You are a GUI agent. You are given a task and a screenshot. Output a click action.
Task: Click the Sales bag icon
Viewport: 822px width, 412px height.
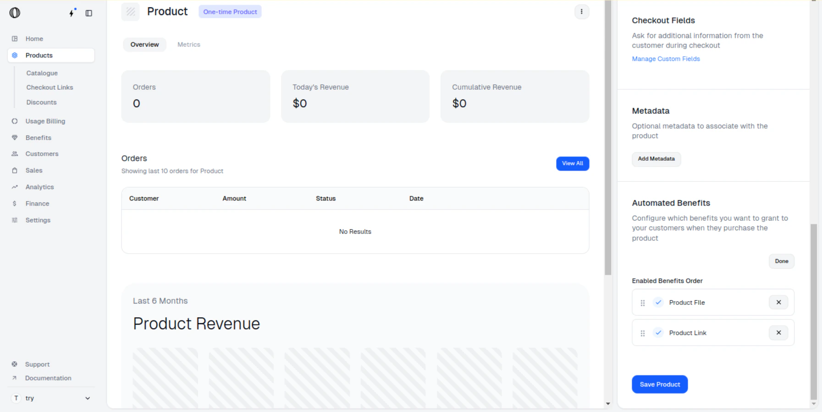15,170
